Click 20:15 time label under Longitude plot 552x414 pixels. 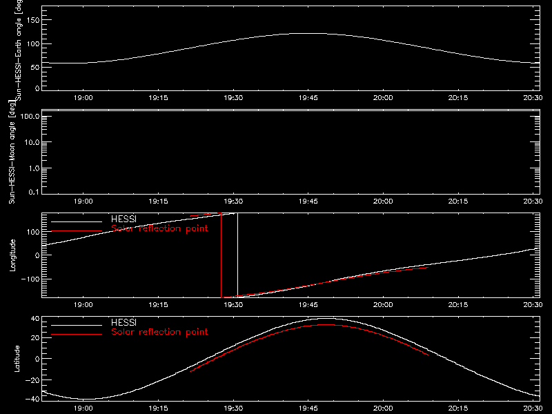[458, 305]
